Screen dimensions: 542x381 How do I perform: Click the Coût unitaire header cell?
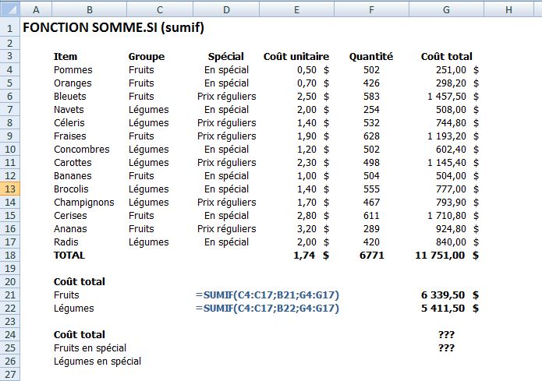point(296,56)
